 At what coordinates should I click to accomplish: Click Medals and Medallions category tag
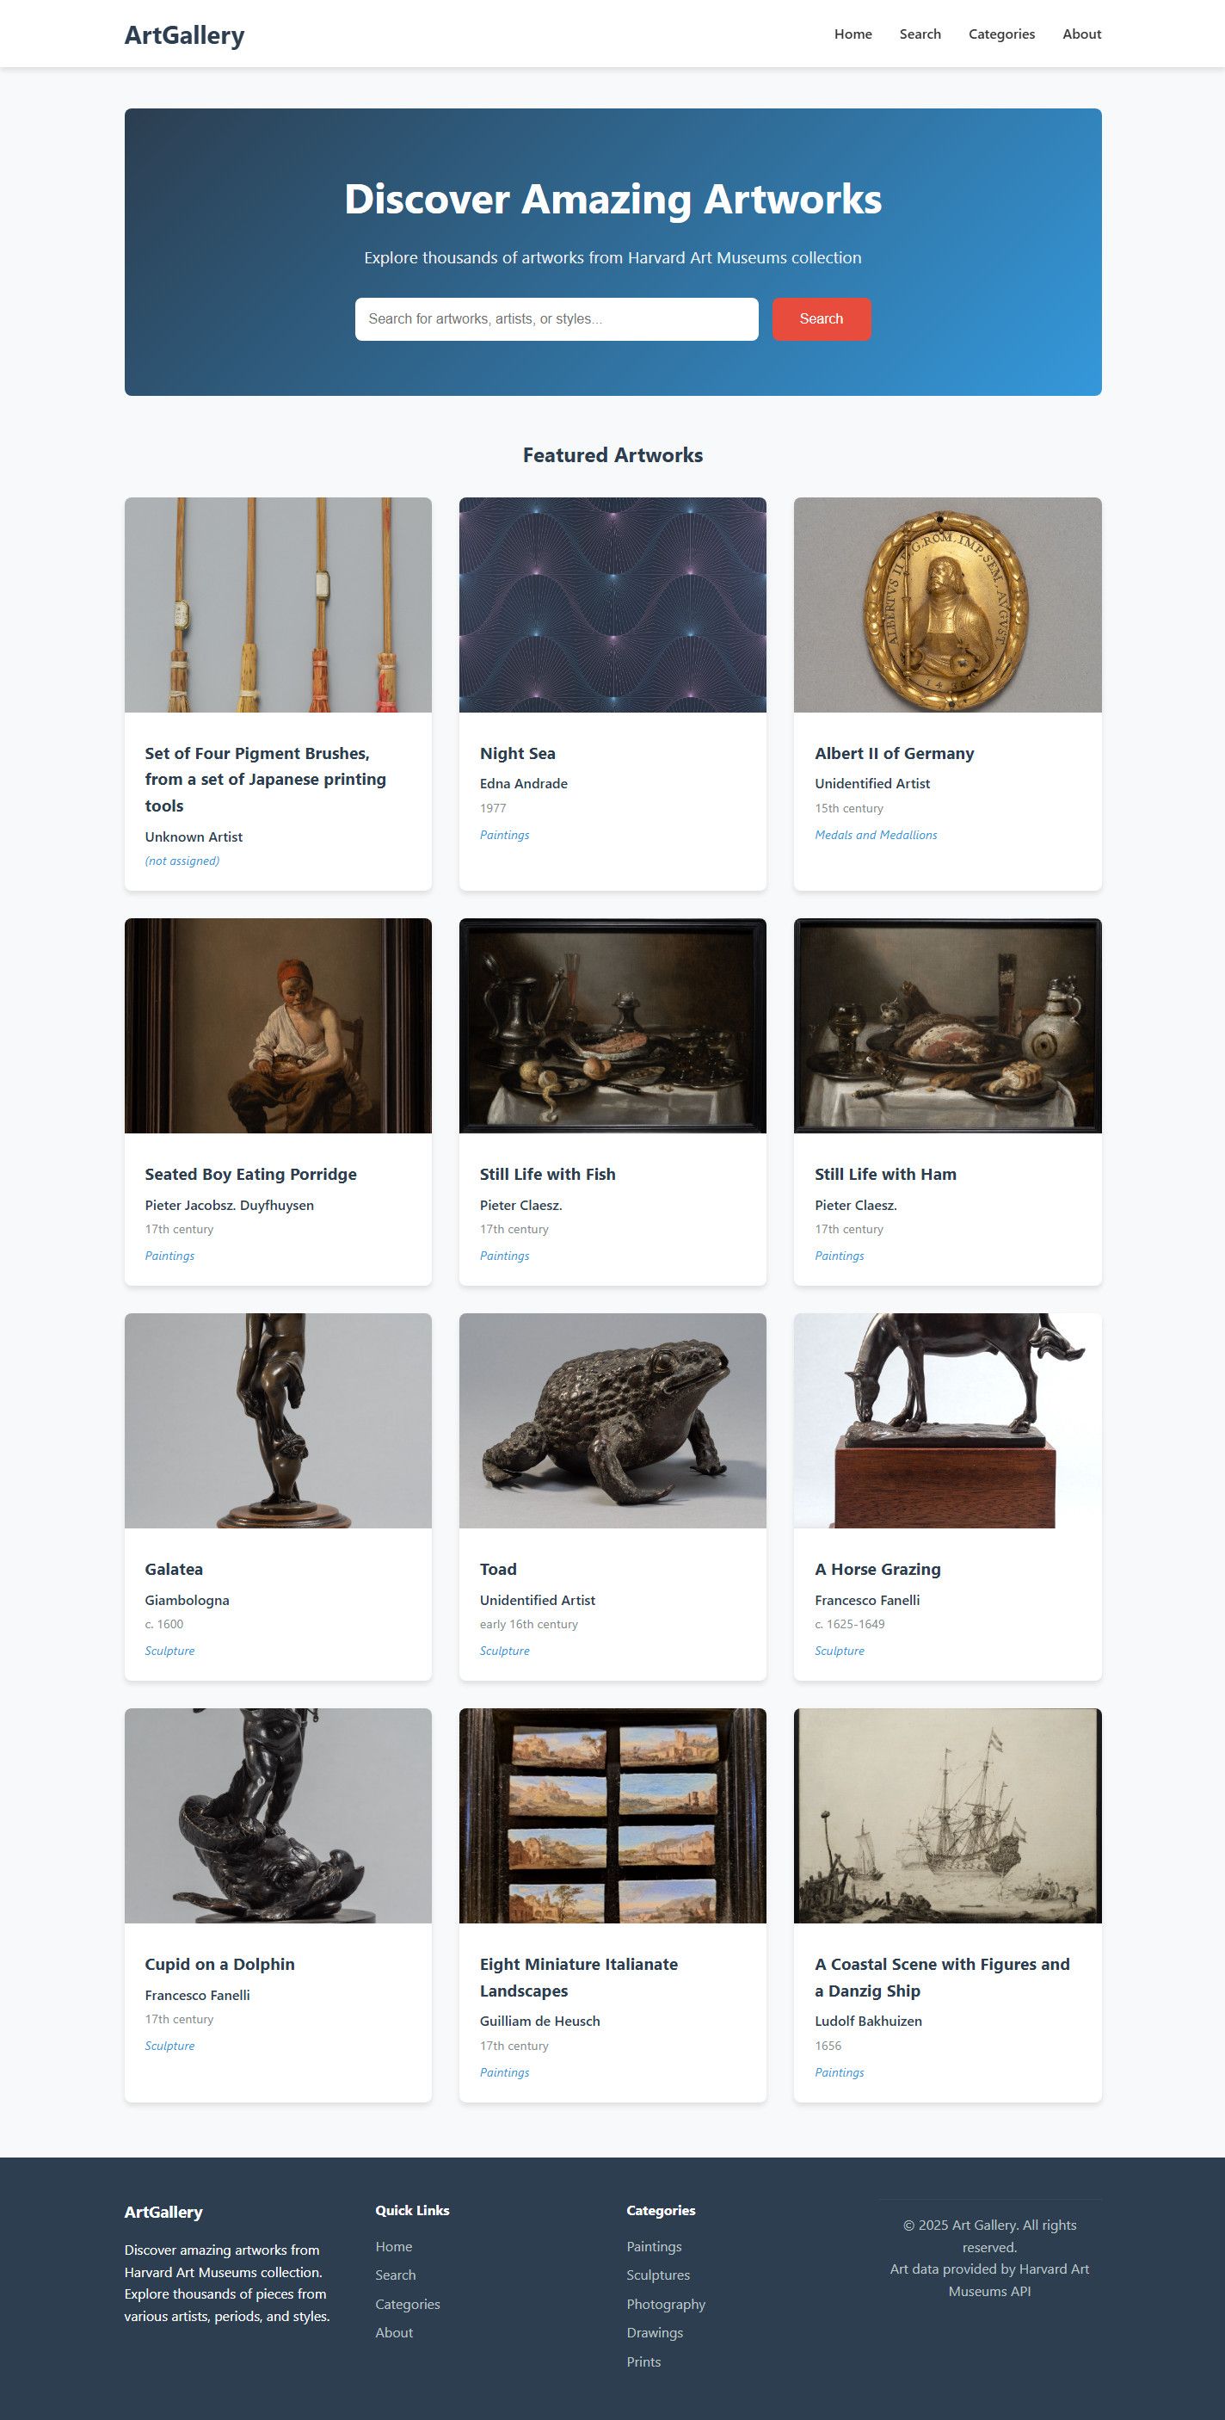click(x=876, y=834)
